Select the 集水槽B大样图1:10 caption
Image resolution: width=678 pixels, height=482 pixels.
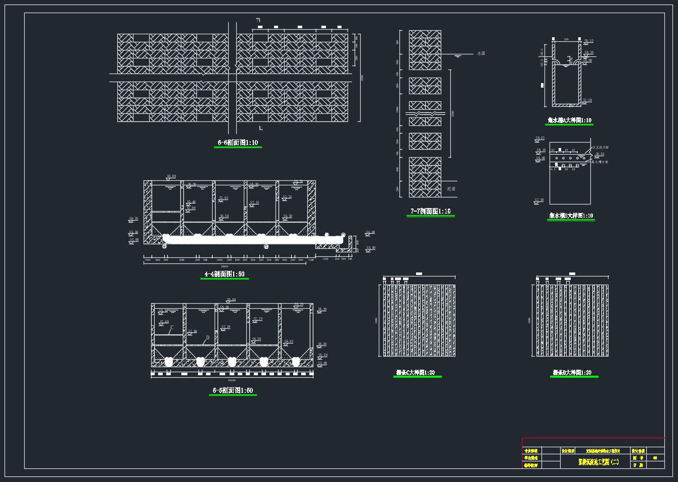pyautogui.click(x=571, y=216)
